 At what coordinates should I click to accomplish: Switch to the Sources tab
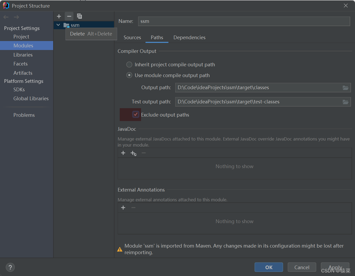132,37
